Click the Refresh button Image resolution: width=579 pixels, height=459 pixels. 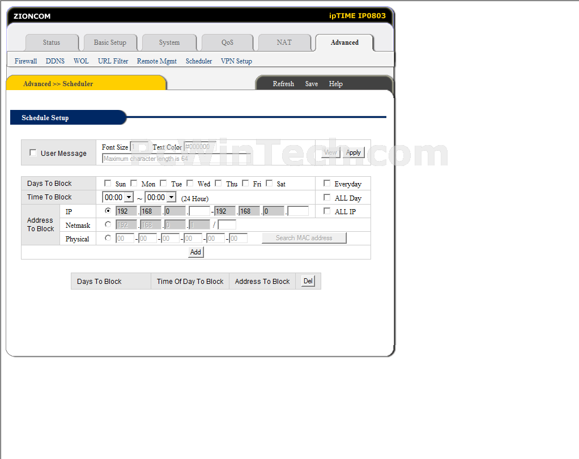[283, 84]
